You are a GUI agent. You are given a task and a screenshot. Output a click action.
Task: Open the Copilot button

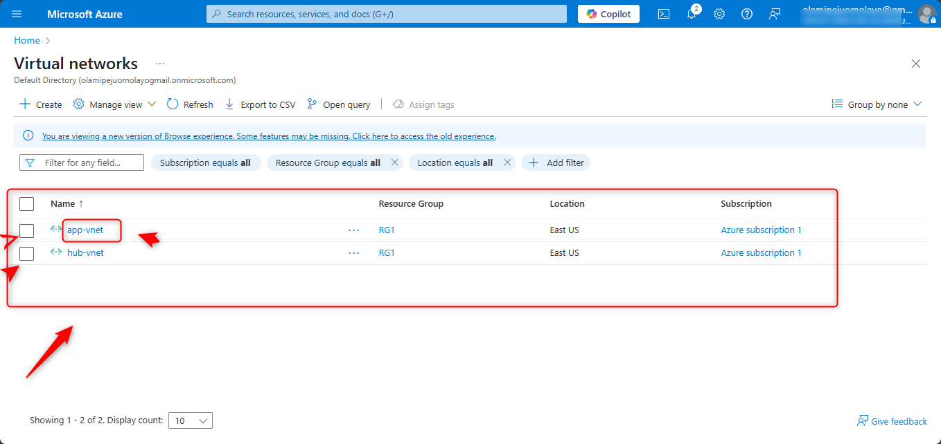[x=608, y=14]
